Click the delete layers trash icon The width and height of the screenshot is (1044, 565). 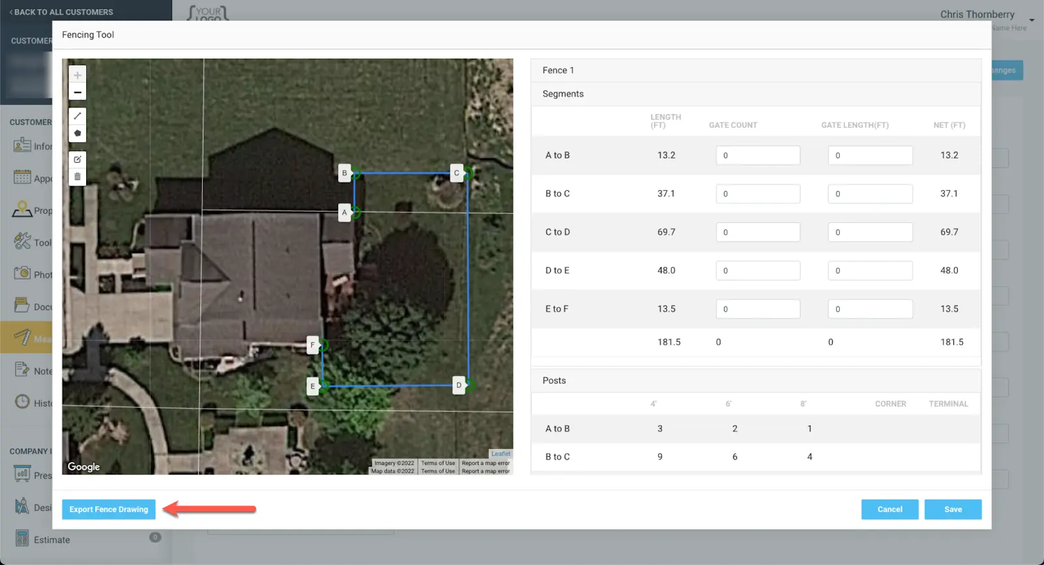[77, 177]
